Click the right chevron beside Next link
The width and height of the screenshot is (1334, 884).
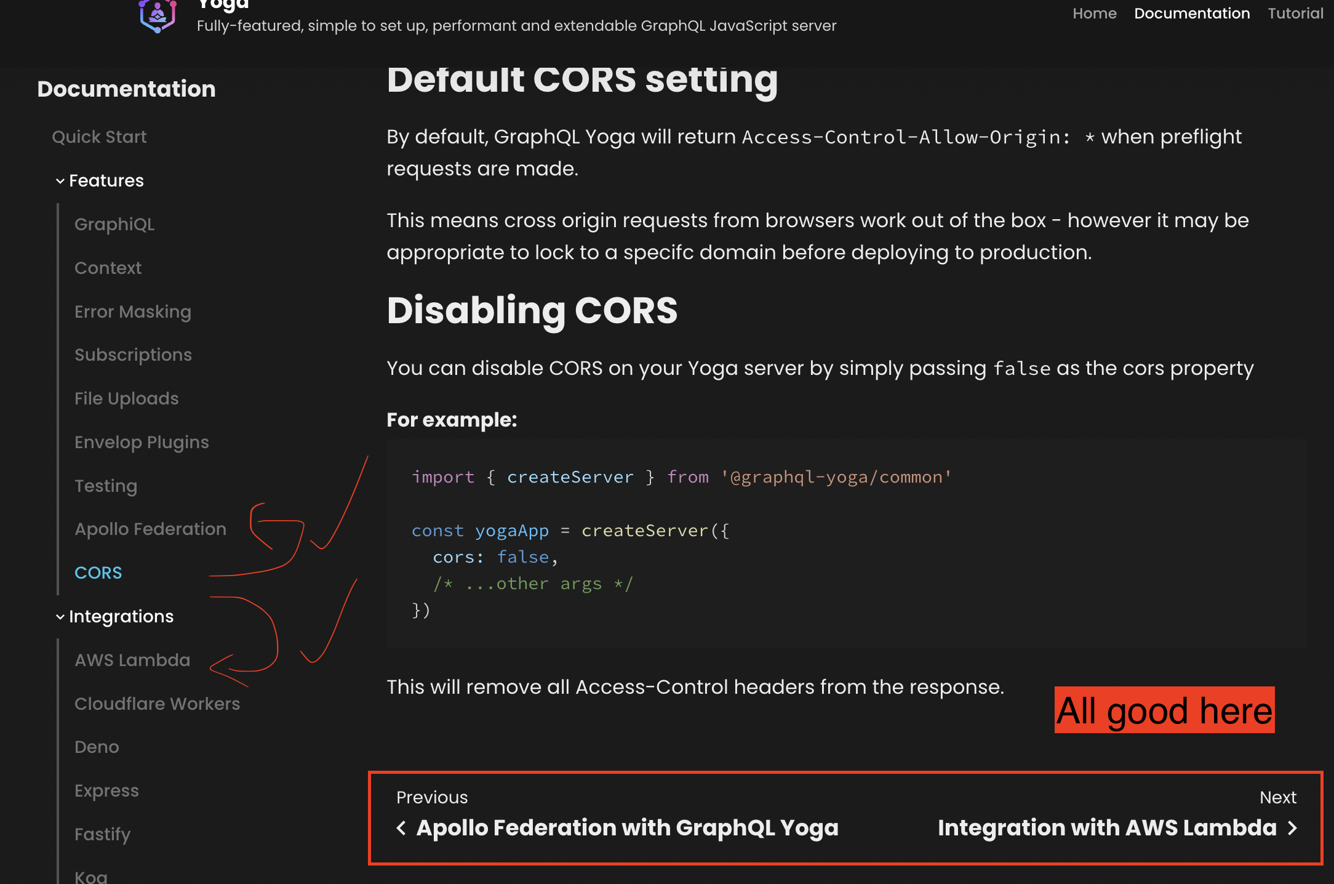click(1292, 828)
